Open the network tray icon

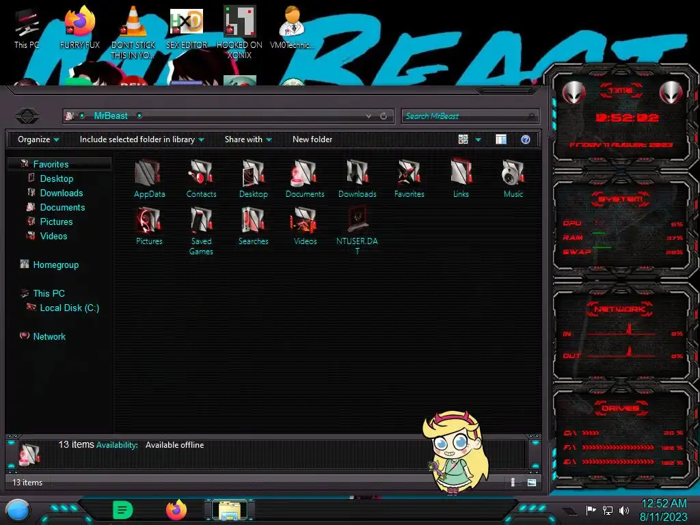pos(608,510)
